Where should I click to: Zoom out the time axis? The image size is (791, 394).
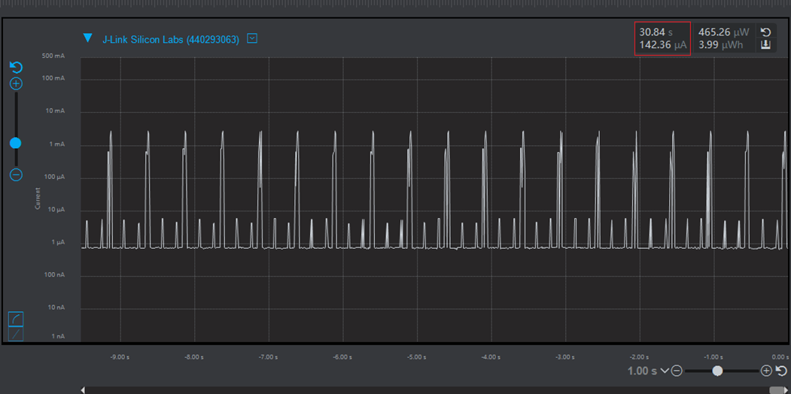677,371
